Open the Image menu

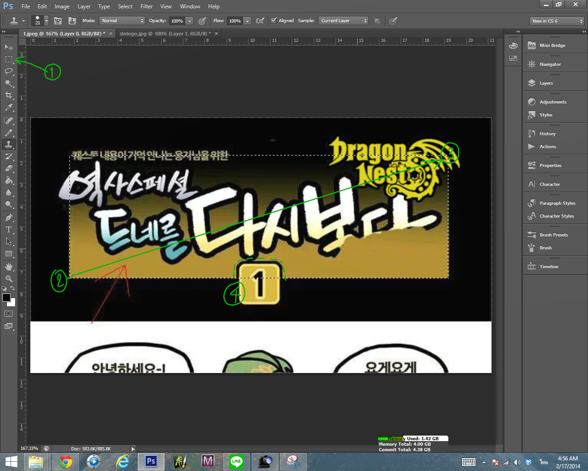click(x=62, y=6)
